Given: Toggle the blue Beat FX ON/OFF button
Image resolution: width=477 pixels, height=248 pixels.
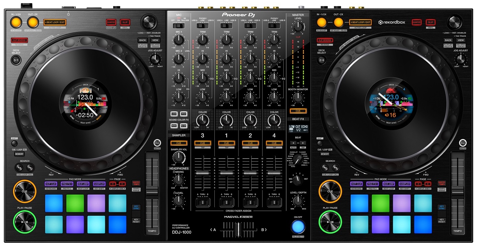Looking at the screenshot, I should click(298, 226).
